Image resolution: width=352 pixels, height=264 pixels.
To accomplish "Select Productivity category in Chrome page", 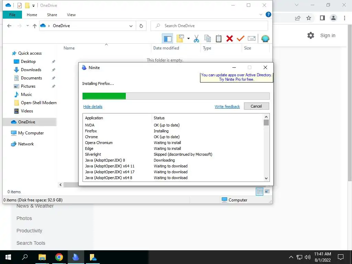I will [29, 231].
